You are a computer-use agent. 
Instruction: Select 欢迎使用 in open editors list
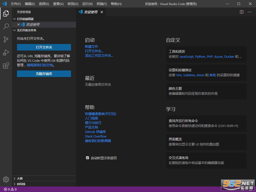(x=44, y=24)
